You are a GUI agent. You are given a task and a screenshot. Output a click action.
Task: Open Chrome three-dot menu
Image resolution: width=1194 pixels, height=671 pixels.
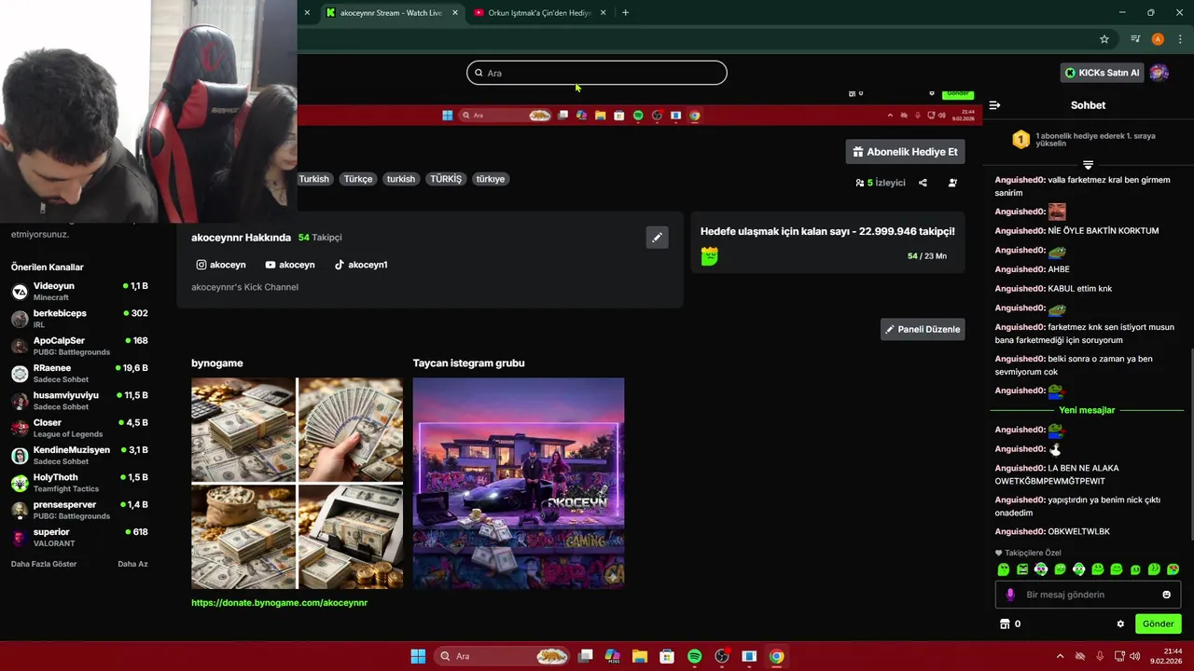click(x=1180, y=39)
